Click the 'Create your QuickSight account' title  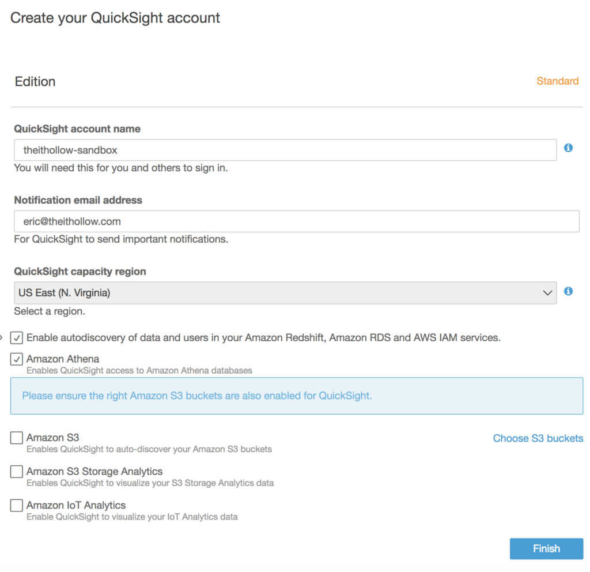(115, 18)
